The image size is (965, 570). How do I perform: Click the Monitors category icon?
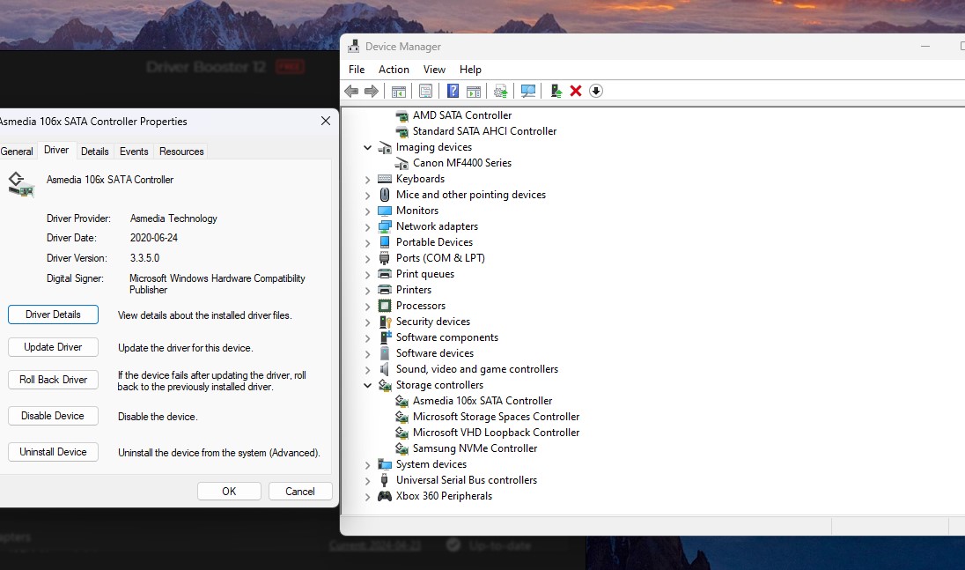click(x=385, y=211)
